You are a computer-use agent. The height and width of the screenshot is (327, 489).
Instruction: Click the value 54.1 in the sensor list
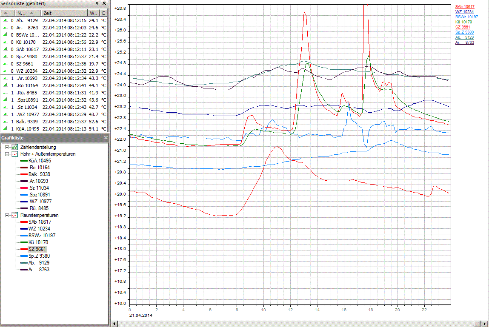pos(94,129)
